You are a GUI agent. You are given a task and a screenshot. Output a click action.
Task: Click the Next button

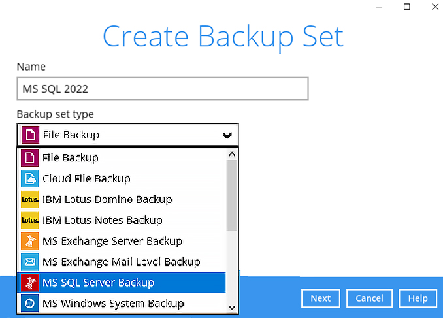(x=321, y=298)
